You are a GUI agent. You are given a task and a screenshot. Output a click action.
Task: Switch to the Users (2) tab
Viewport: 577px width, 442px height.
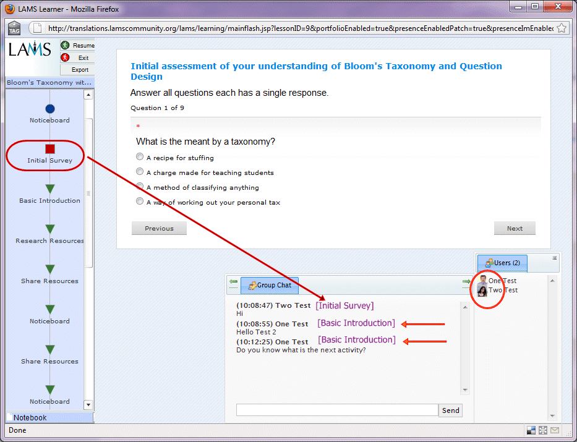click(x=502, y=263)
